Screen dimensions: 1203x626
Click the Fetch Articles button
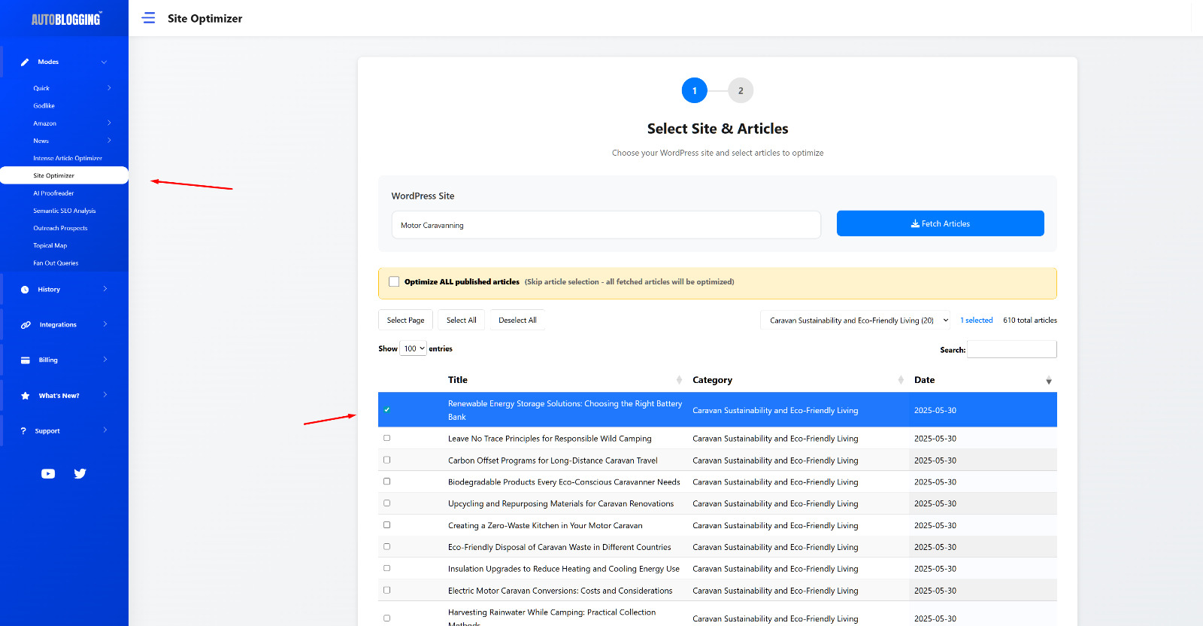[x=940, y=223]
